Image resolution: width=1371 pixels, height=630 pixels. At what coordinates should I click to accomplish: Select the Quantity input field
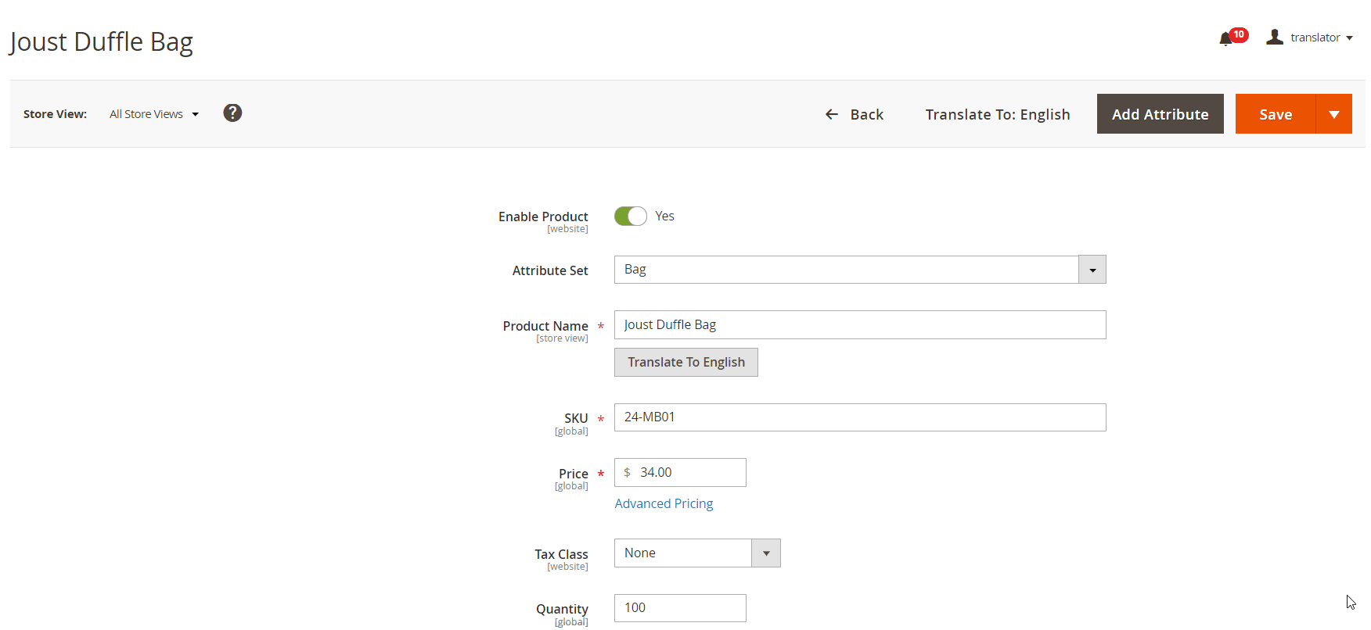click(x=679, y=608)
